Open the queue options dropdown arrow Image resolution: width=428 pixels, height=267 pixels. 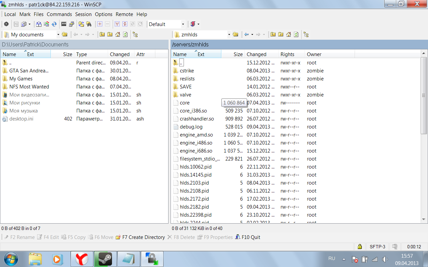(x=29, y=24)
